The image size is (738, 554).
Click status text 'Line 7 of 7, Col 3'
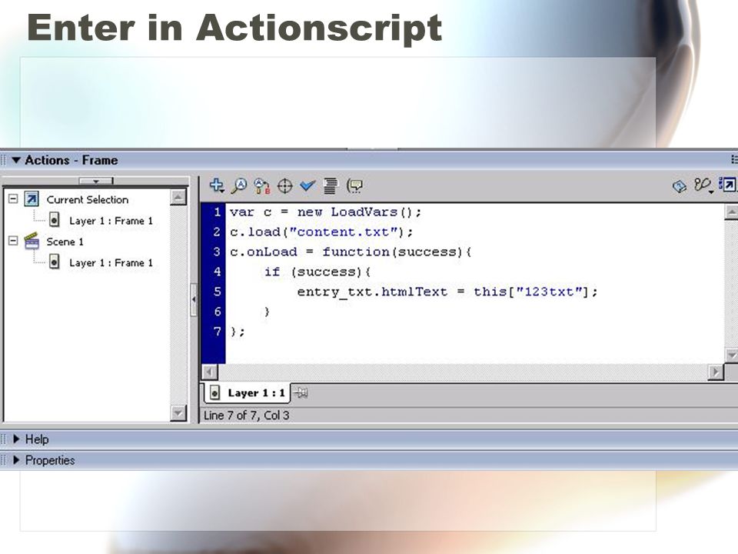pyautogui.click(x=246, y=415)
